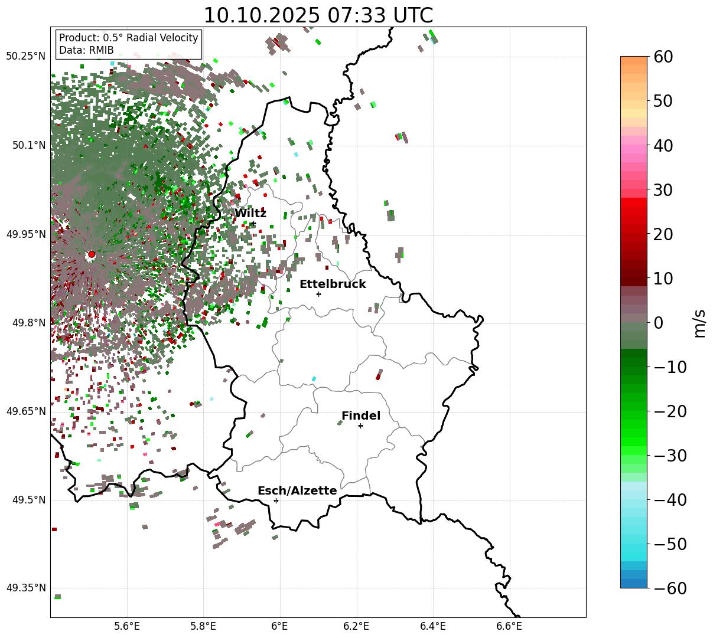Image resolution: width=713 pixels, height=638 pixels.
Task: Click the 6.6°E longitude label
Action: [x=509, y=626]
